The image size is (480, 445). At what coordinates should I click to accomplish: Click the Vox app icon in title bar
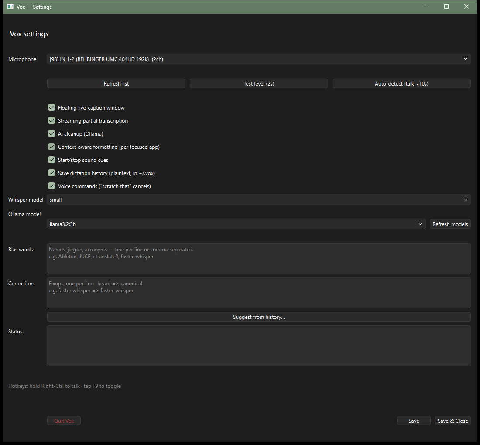[10, 7]
